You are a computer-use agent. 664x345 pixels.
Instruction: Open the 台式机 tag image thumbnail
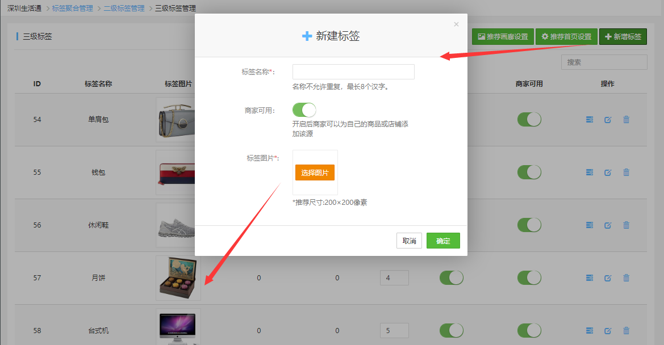[x=178, y=327]
